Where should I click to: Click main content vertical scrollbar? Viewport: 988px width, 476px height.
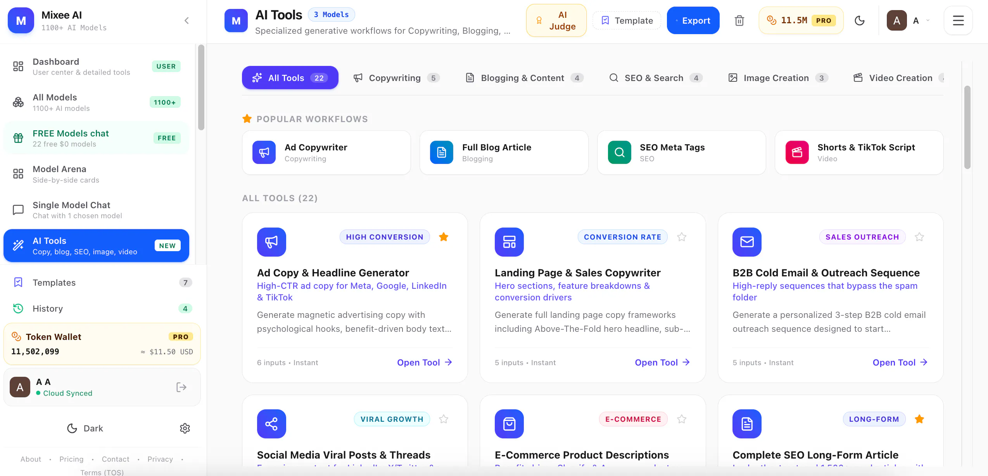coord(967,127)
